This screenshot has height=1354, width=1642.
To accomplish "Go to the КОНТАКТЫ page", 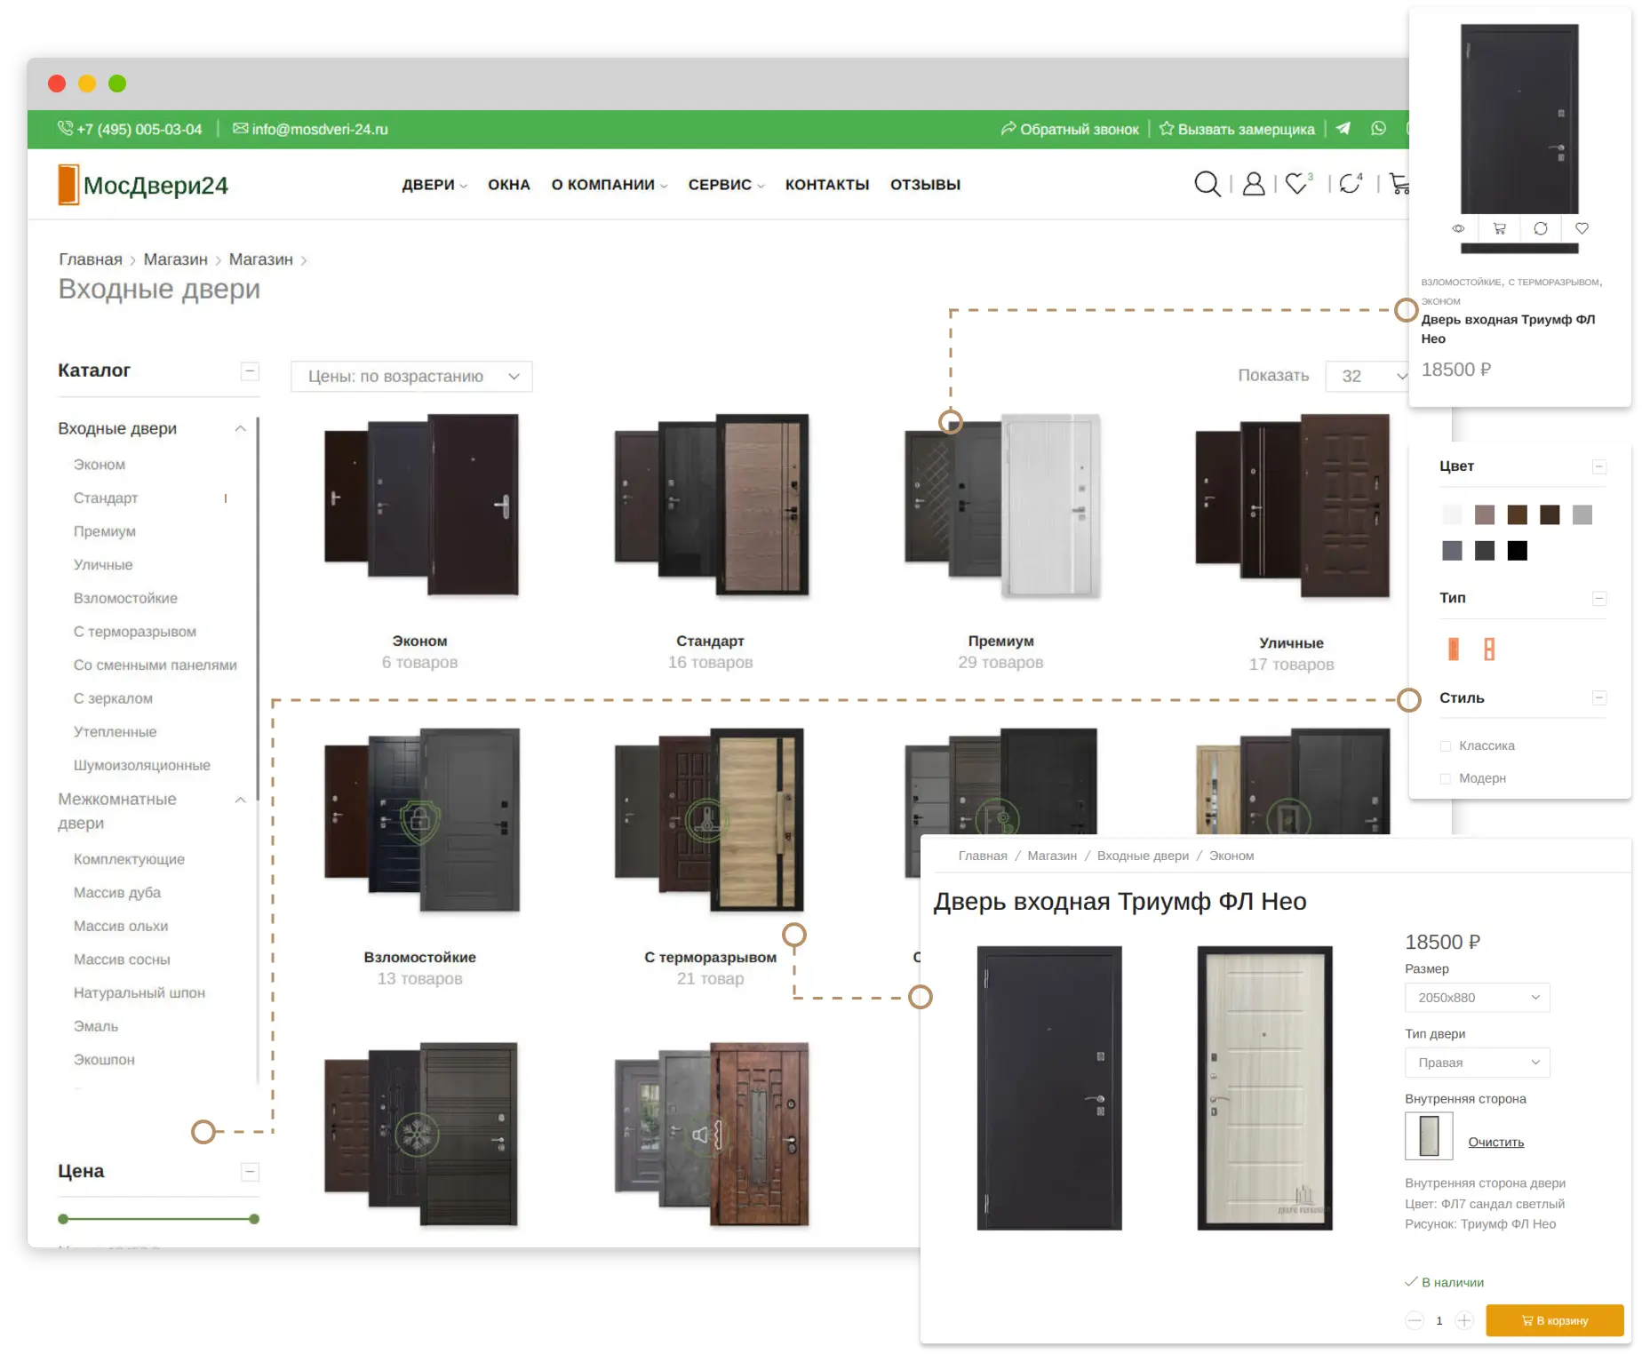I will point(826,185).
